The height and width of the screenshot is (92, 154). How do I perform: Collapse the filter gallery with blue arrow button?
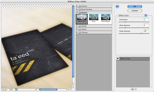click(x=117, y=7)
